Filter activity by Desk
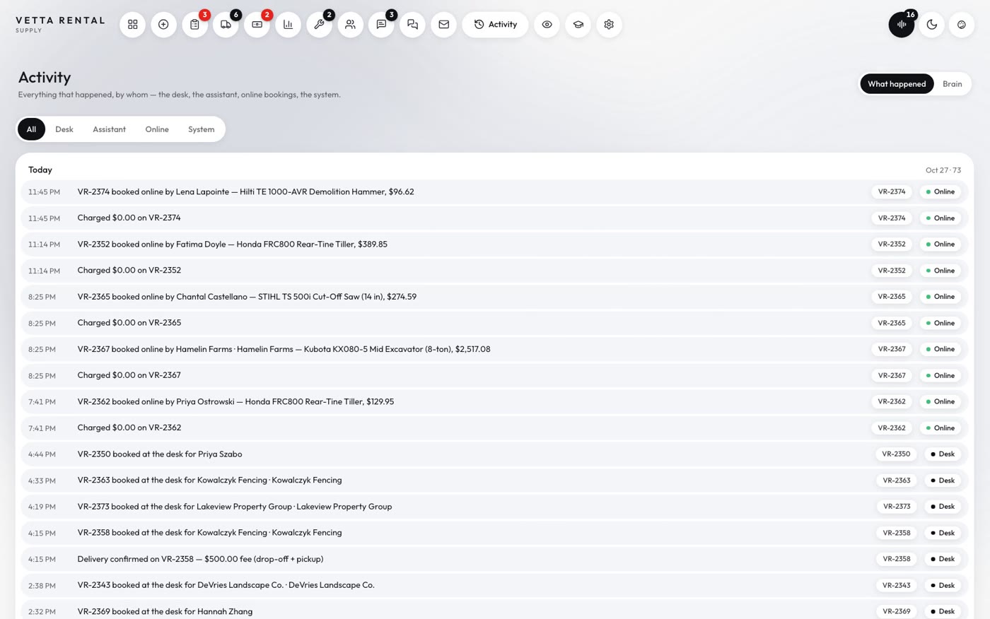Screen dimensions: 990x619 [x=64, y=129]
